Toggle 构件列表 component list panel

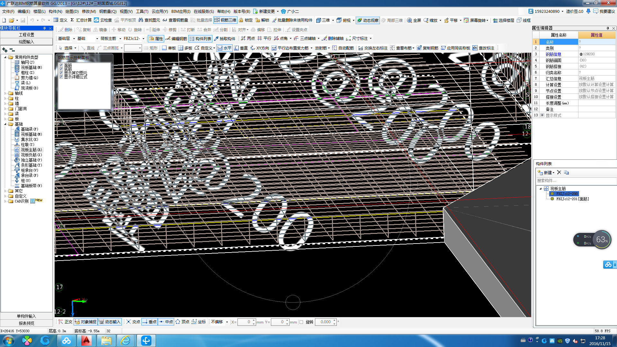[x=200, y=39]
